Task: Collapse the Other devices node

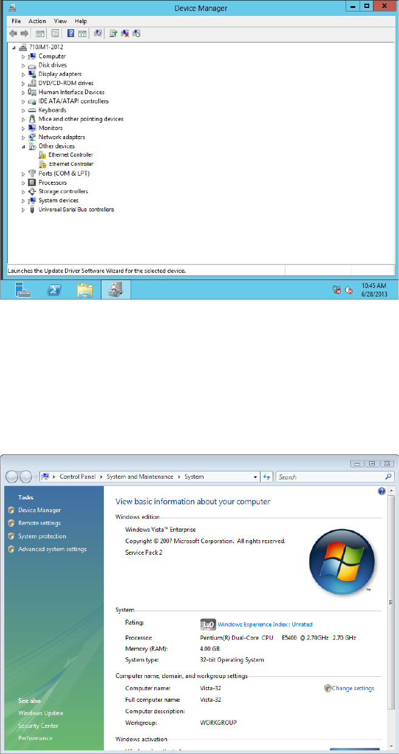Action: [24, 146]
